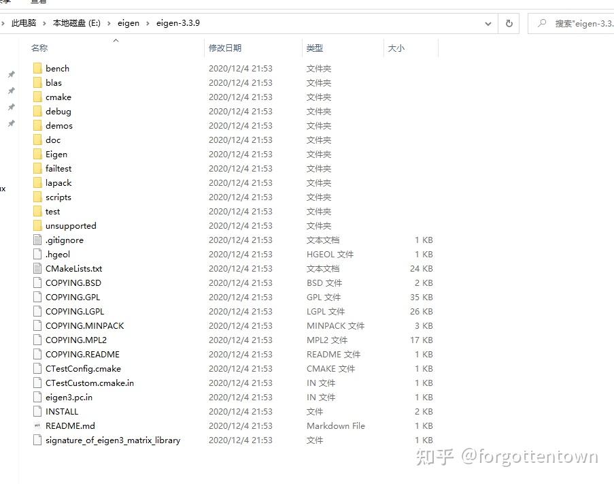This screenshot has height=484, width=614.
Task: Open the Eigen folder
Action: tap(56, 154)
